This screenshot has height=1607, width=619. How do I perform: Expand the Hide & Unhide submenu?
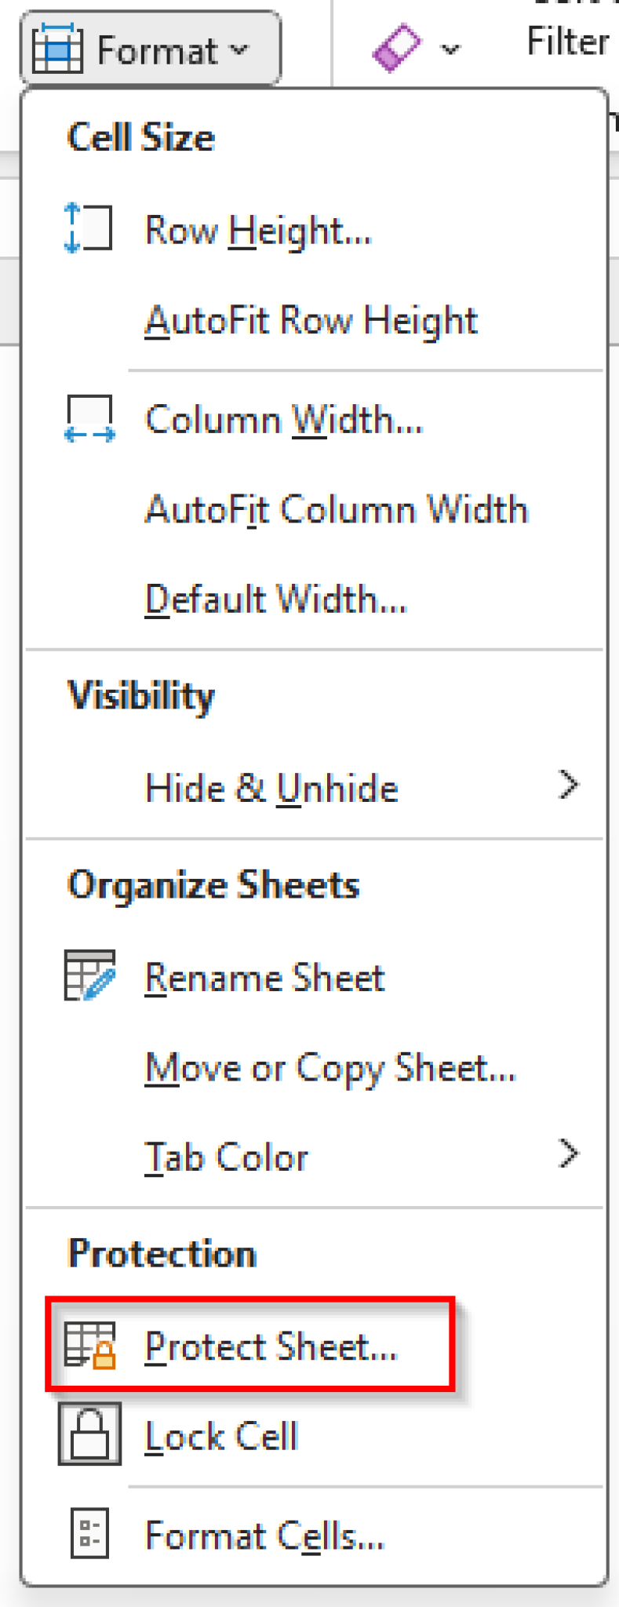272,787
